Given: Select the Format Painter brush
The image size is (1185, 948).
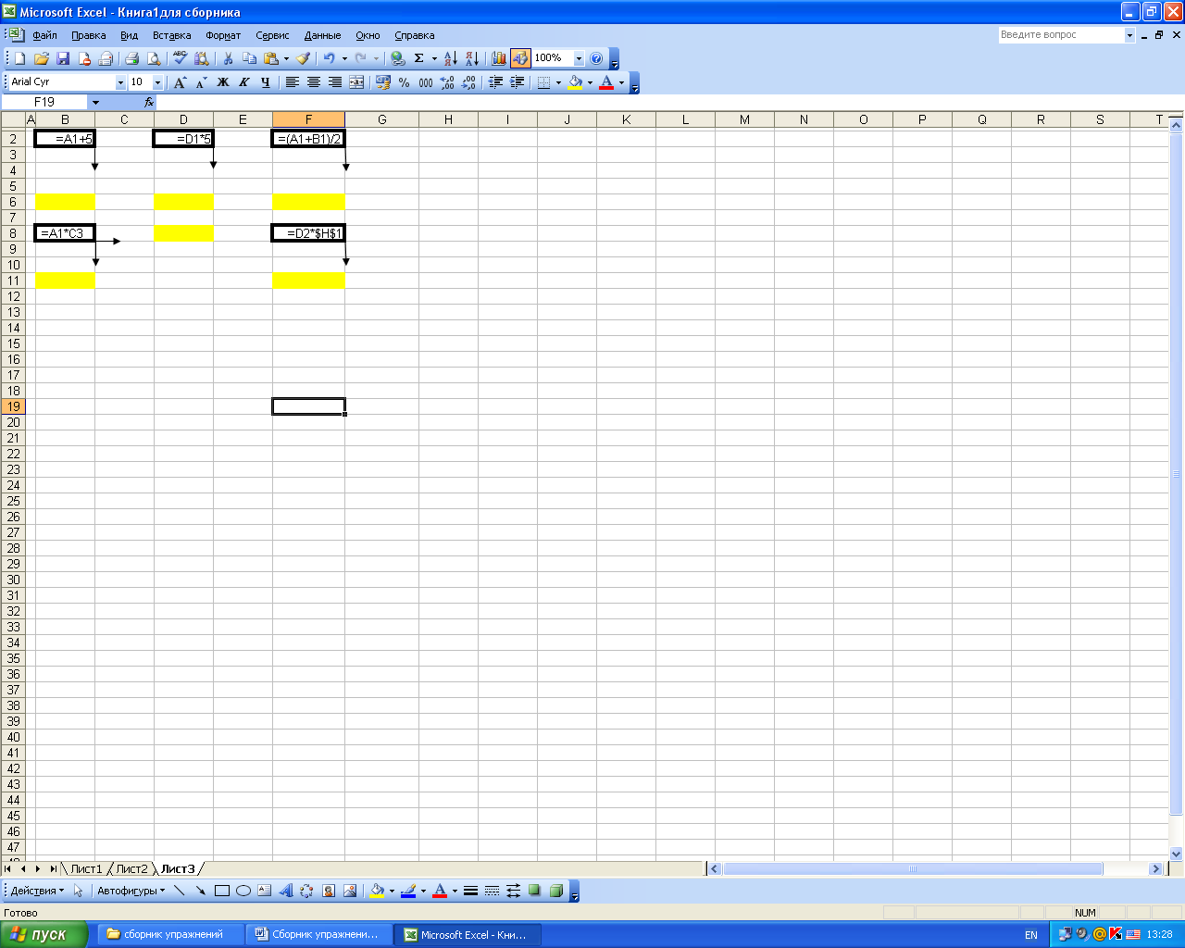Looking at the screenshot, I should click(303, 58).
